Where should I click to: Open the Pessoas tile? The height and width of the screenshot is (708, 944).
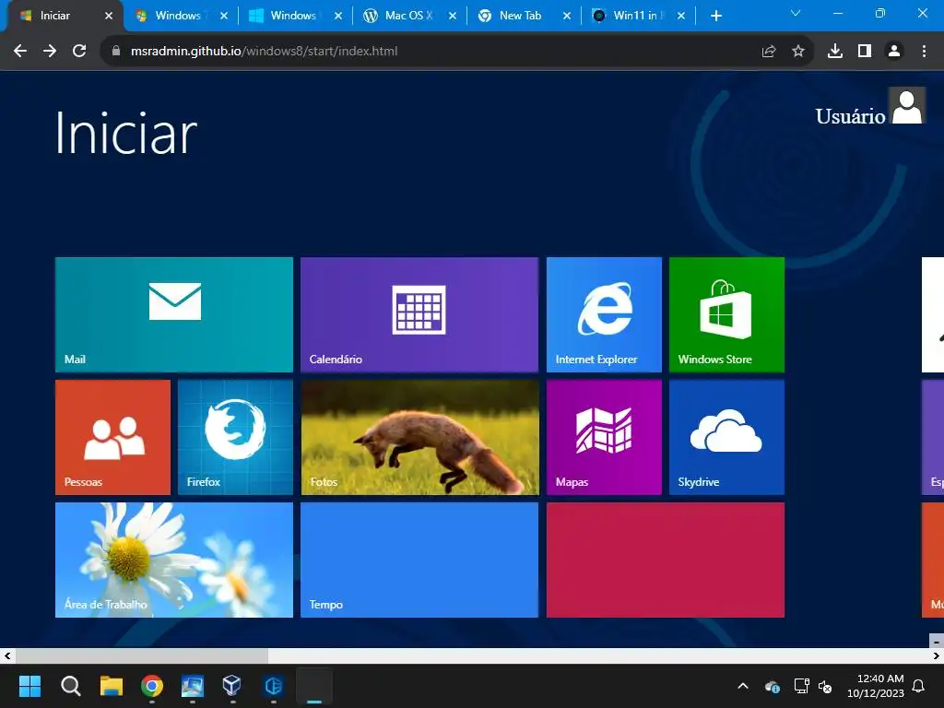click(x=112, y=437)
